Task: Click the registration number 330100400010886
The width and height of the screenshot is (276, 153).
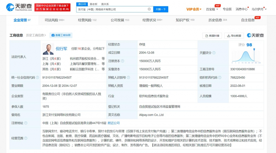Action: (243, 69)
